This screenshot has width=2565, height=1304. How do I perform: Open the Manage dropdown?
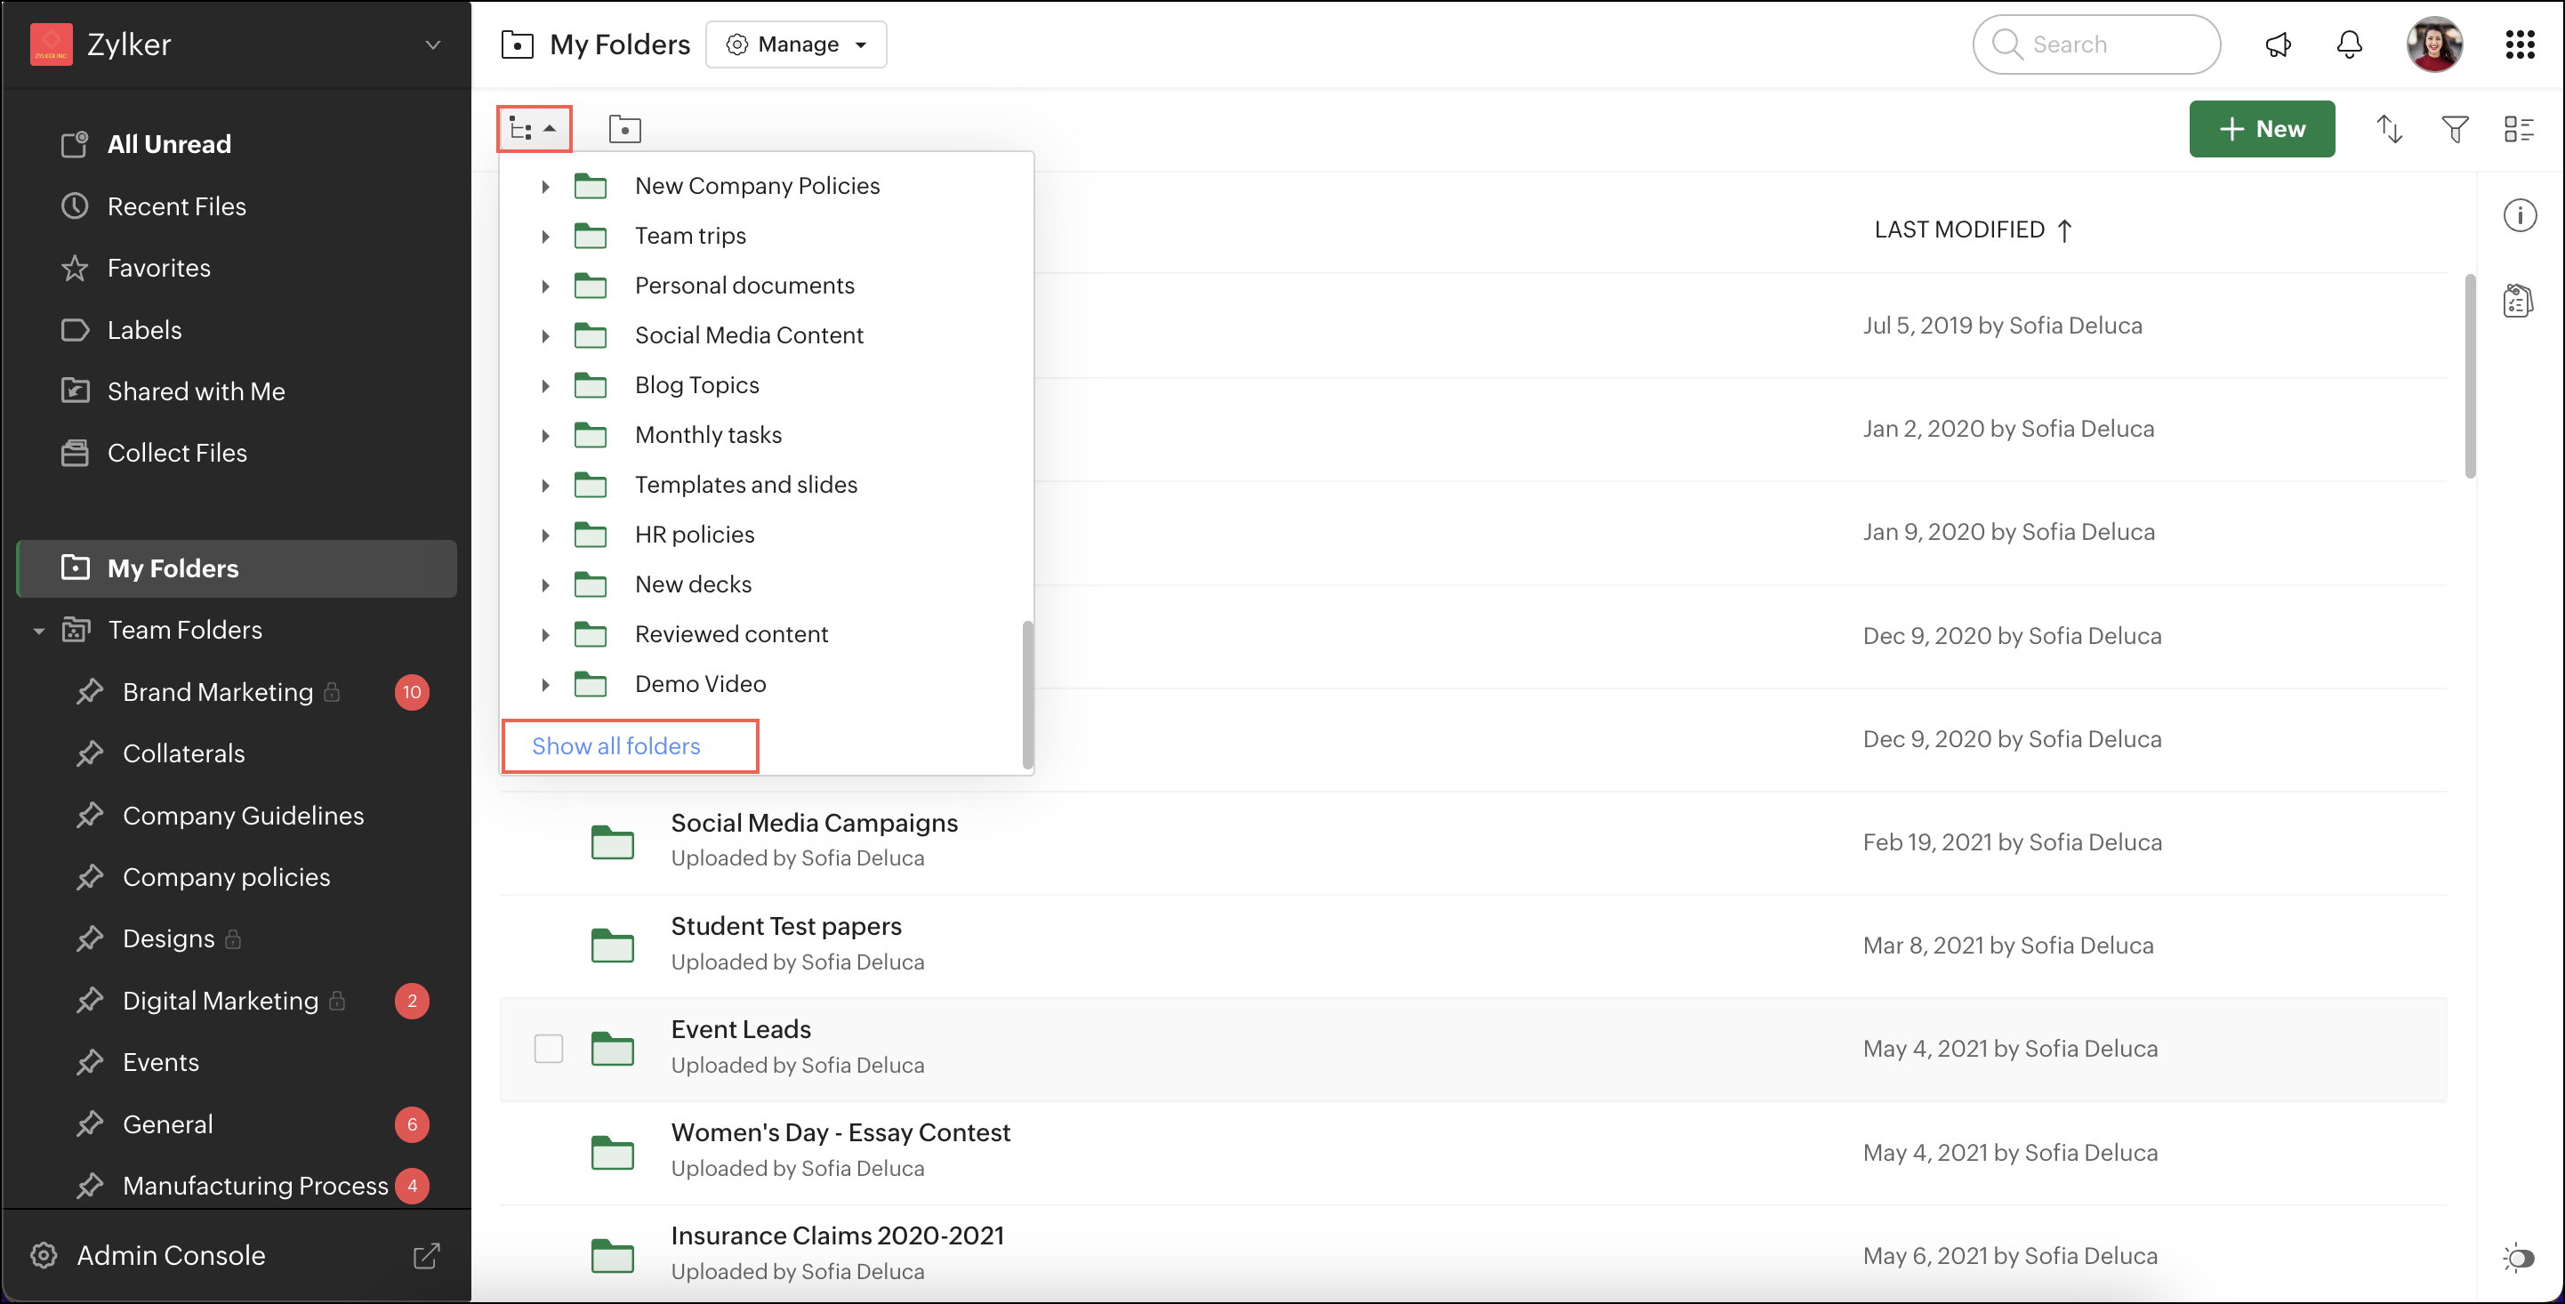point(796,44)
